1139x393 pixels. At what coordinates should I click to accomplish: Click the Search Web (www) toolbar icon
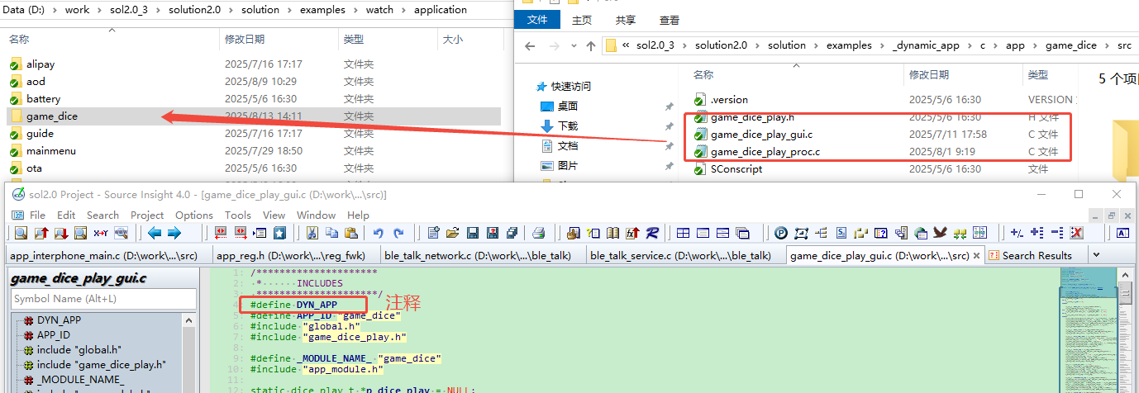click(121, 233)
